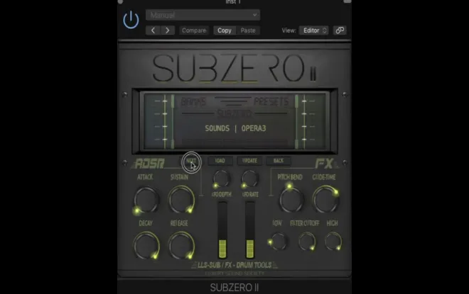The image size is (469, 294).
Task: Click the Pitch Bend knob
Action: 291,199
